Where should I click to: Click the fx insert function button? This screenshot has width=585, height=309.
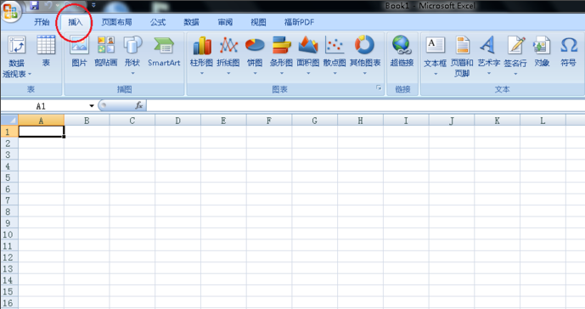point(138,105)
